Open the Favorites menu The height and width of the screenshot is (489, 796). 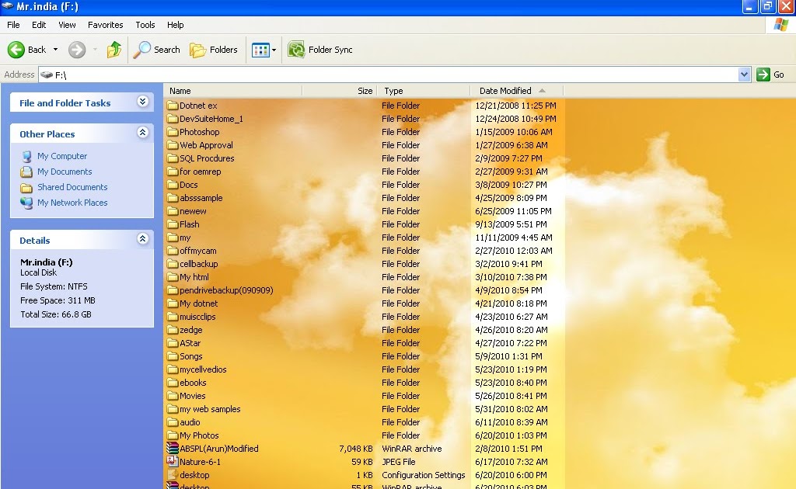pos(105,24)
